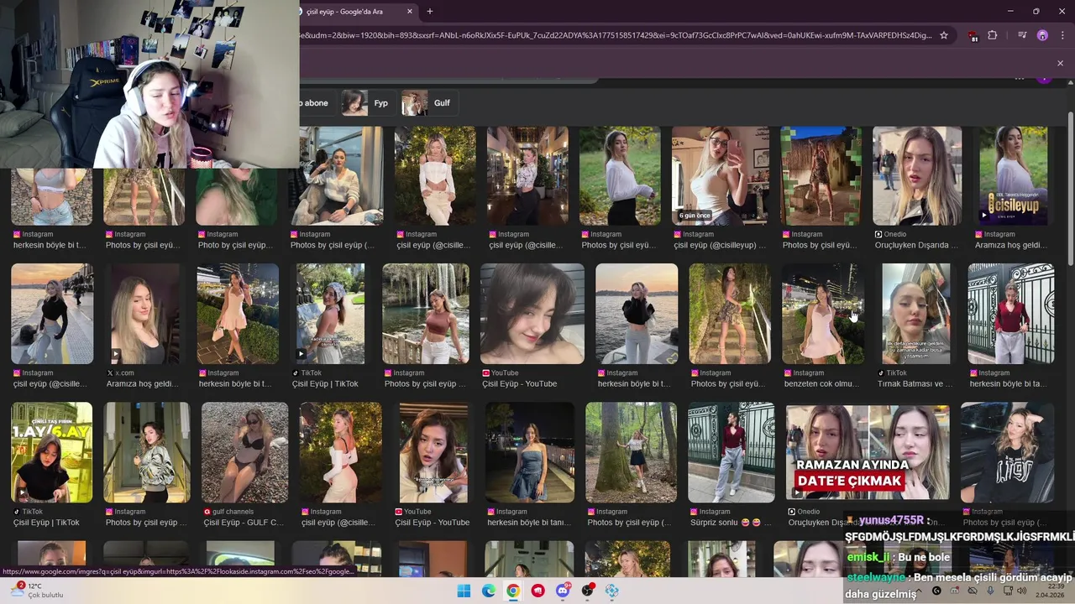Open the red top gate photo thumbnail
This screenshot has height=604, width=1075.
click(x=1010, y=314)
